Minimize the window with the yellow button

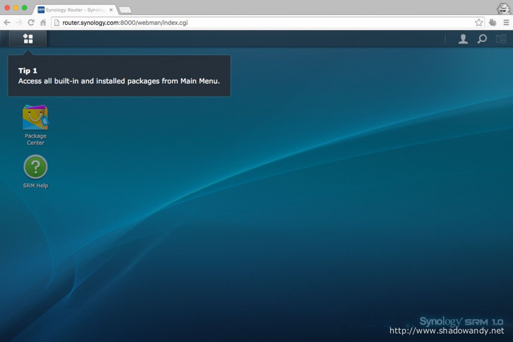(16, 8)
